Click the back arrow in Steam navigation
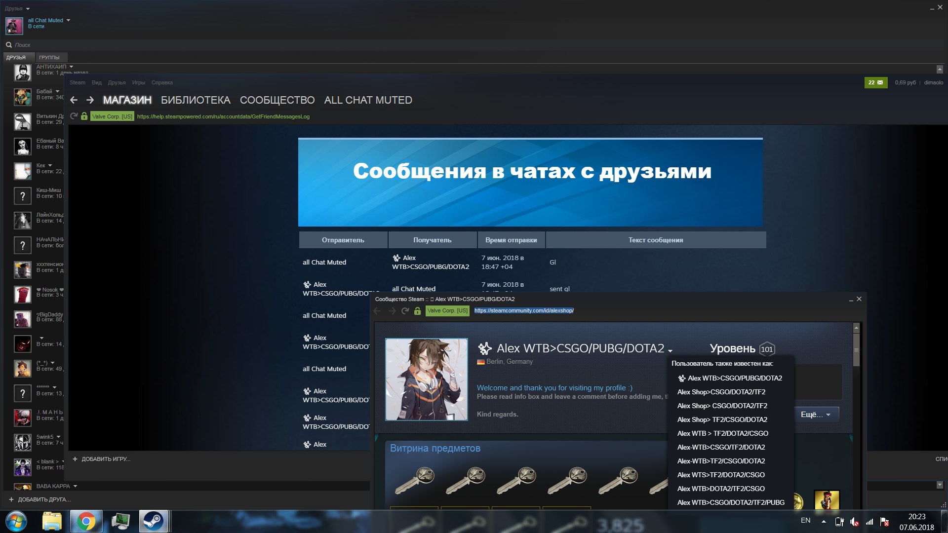 pos(74,100)
